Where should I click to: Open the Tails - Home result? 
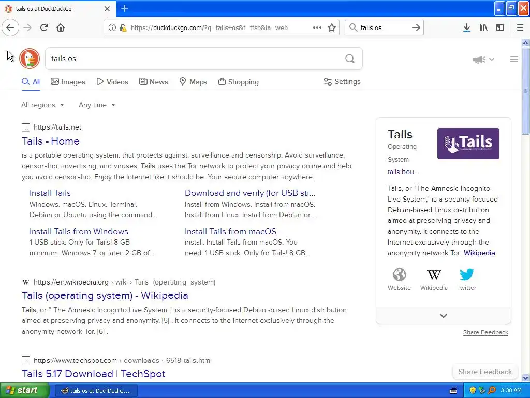click(51, 141)
